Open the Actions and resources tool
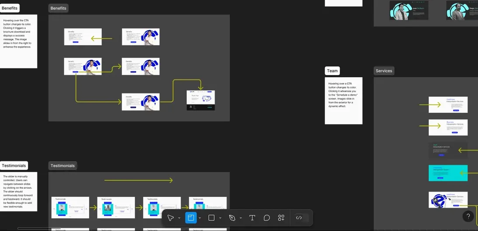Screen dimensions: 478x231 pyautogui.click(x=281, y=218)
